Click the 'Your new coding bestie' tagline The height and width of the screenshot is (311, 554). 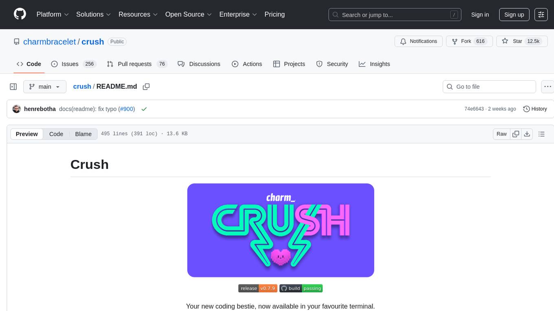click(280, 306)
